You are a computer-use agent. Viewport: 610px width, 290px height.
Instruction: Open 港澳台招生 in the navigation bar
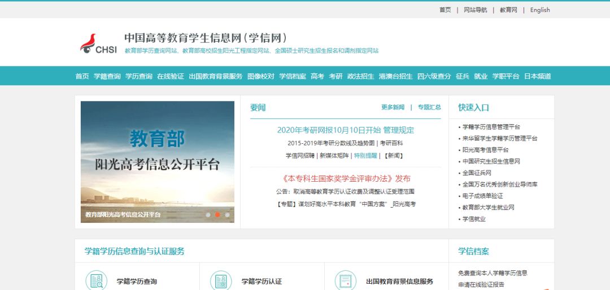coord(395,76)
